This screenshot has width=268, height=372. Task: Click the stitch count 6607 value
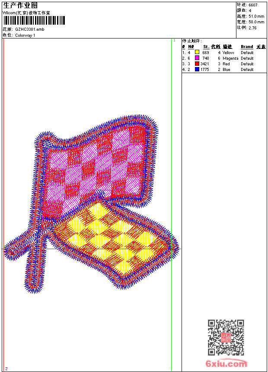coord(253,5)
